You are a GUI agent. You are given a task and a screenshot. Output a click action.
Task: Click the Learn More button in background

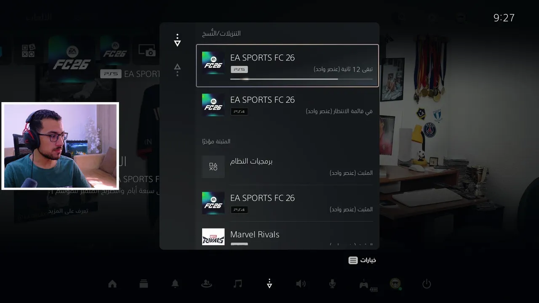click(67, 211)
